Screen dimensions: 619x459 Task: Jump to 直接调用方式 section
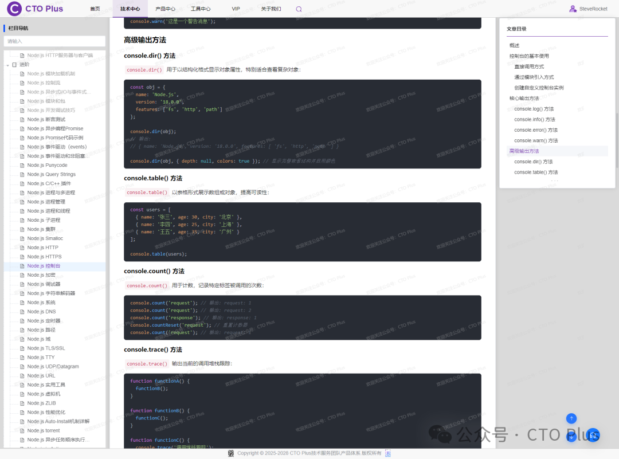[x=529, y=66]
